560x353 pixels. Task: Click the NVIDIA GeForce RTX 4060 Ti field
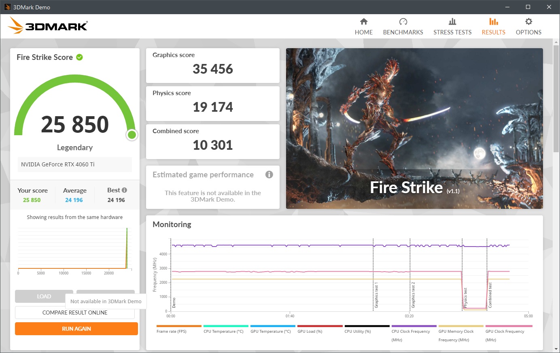coord(75,164)
